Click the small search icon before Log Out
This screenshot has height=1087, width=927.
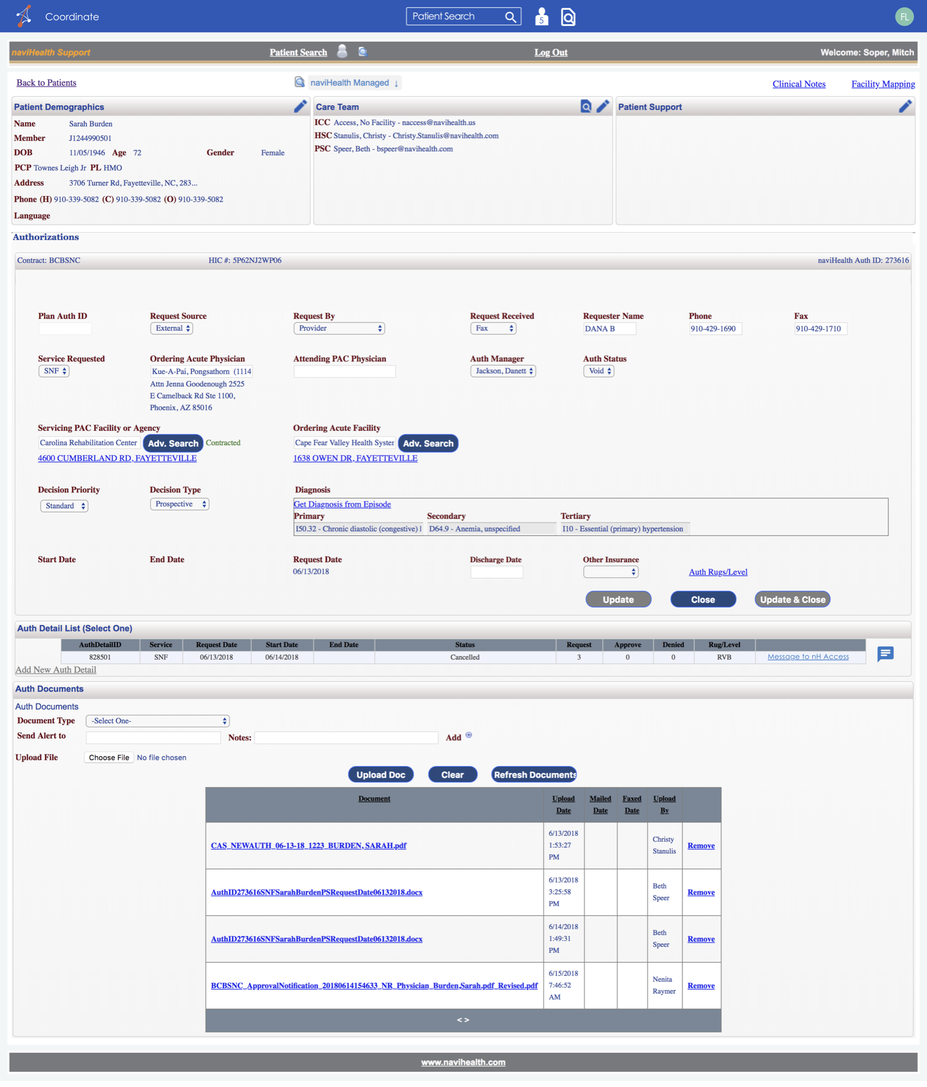pos(363,52)
